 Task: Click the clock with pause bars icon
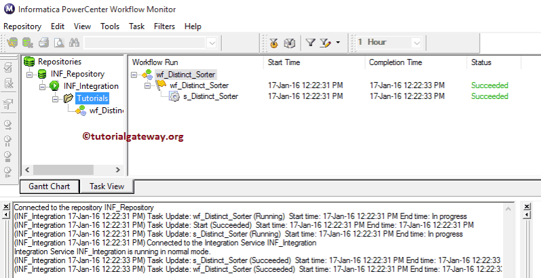pos(8,140)
